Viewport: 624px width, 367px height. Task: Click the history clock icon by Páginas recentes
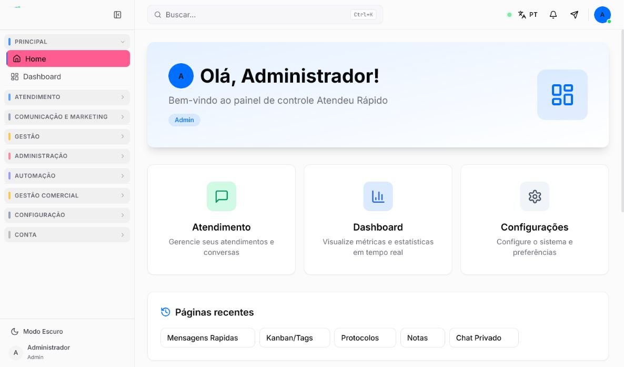pyautogui.click(x=166, y=312)
